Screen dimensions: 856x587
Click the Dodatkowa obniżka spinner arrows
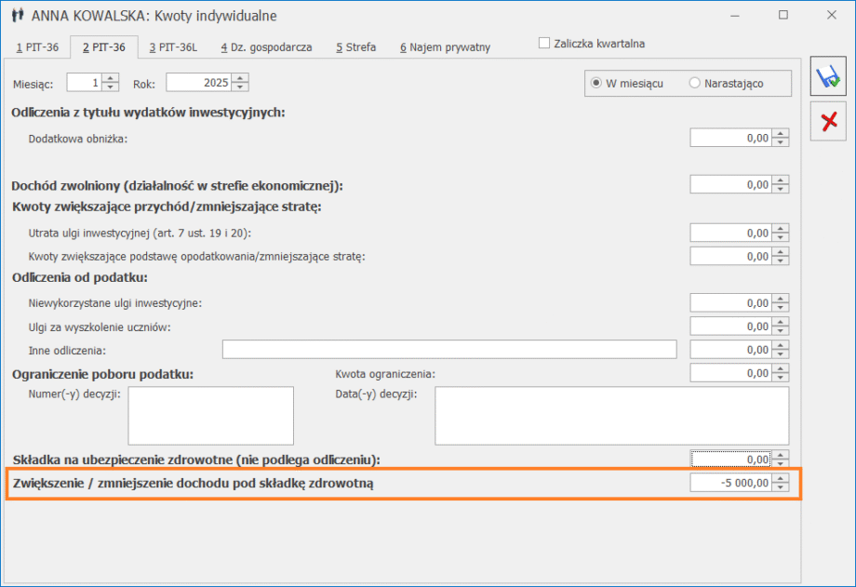781,138
